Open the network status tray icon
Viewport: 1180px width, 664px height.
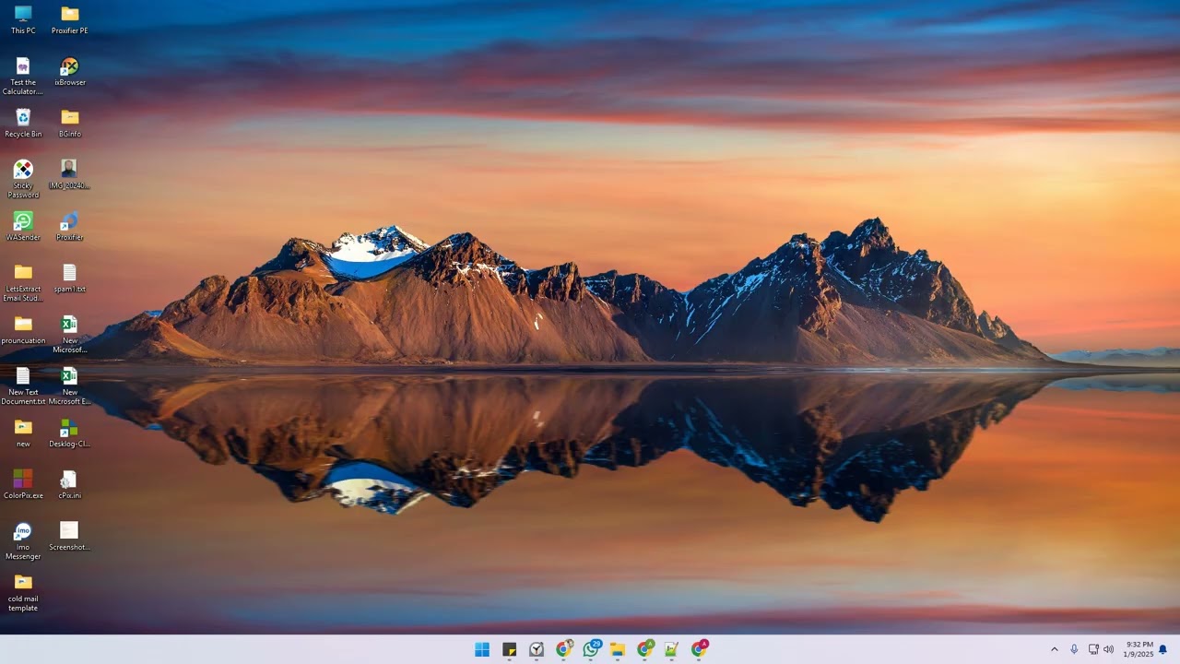click(1093, 649)
